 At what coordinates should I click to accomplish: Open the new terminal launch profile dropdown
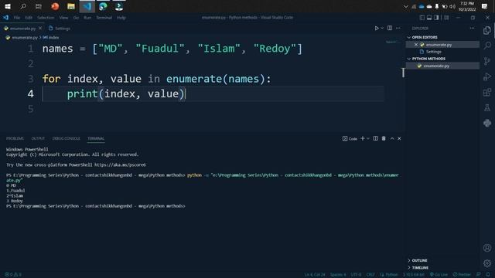click(x=368, y=138)
